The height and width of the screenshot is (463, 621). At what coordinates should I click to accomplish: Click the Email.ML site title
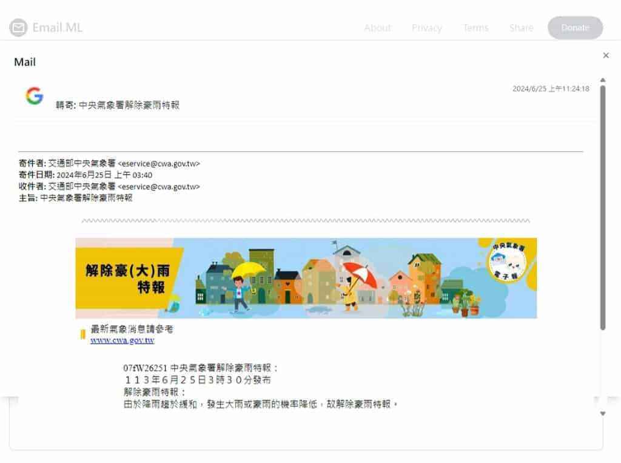click(x=58, y=27)
